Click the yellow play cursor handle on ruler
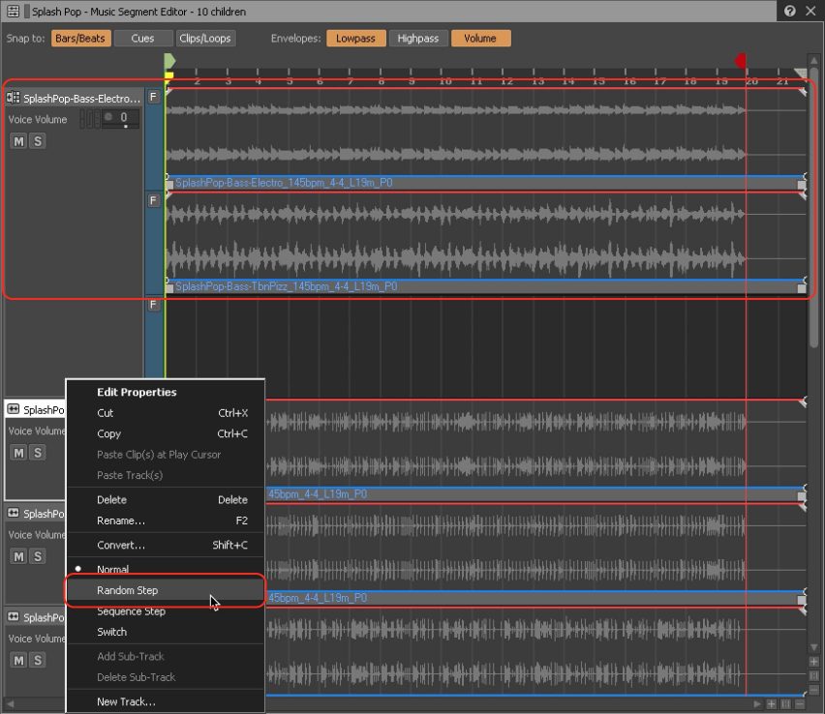Screen dimensions: 825x714 [168, 75]
